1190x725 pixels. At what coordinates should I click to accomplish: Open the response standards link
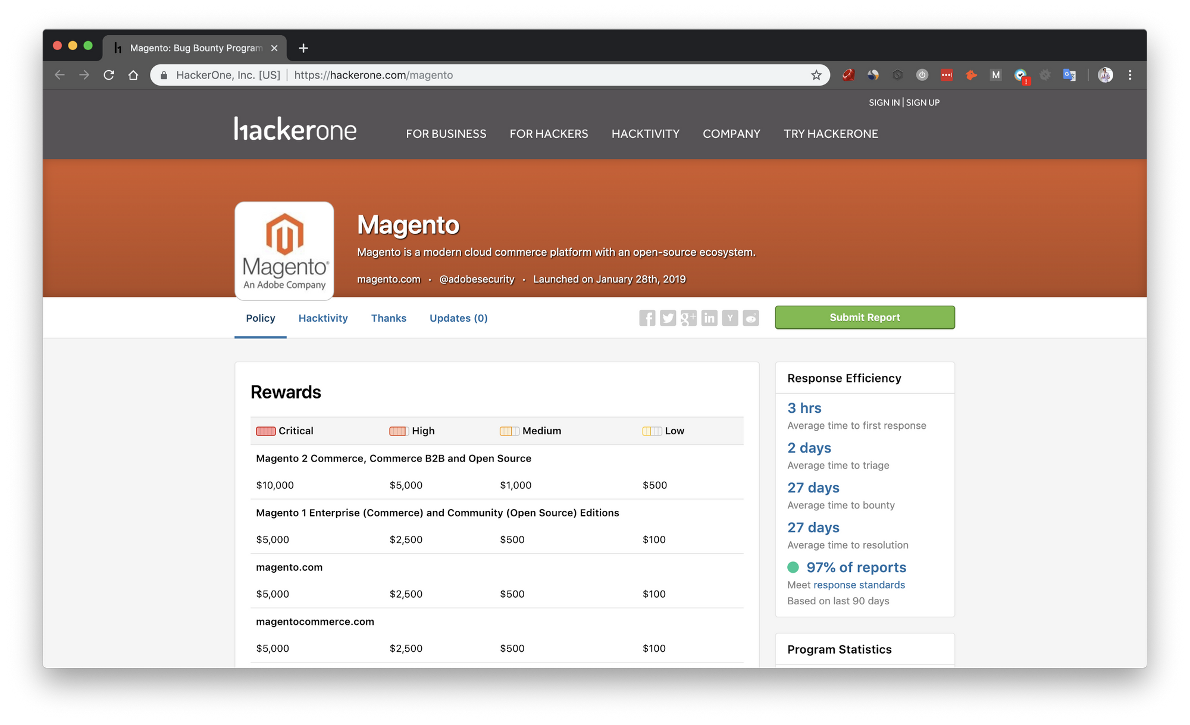[x=859, y=585]
